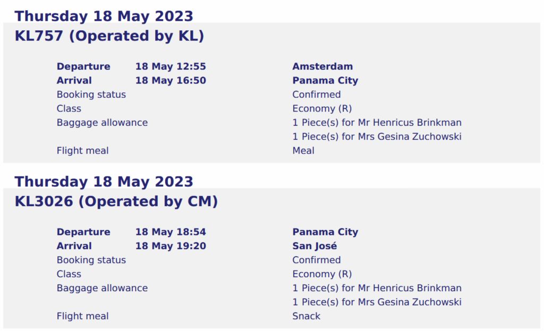Click Panama City arrival on KL757
Screen dimensions: 544x331
(x=325, y=81)
